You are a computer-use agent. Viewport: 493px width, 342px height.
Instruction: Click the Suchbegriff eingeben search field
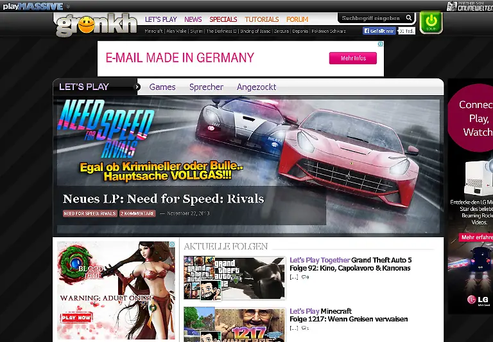[370, 19]
